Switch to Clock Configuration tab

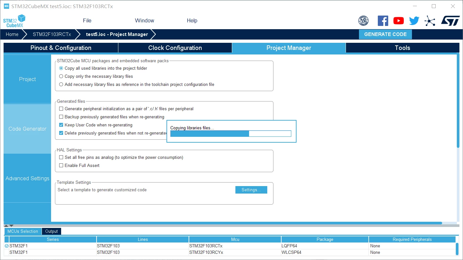(175, 48)
